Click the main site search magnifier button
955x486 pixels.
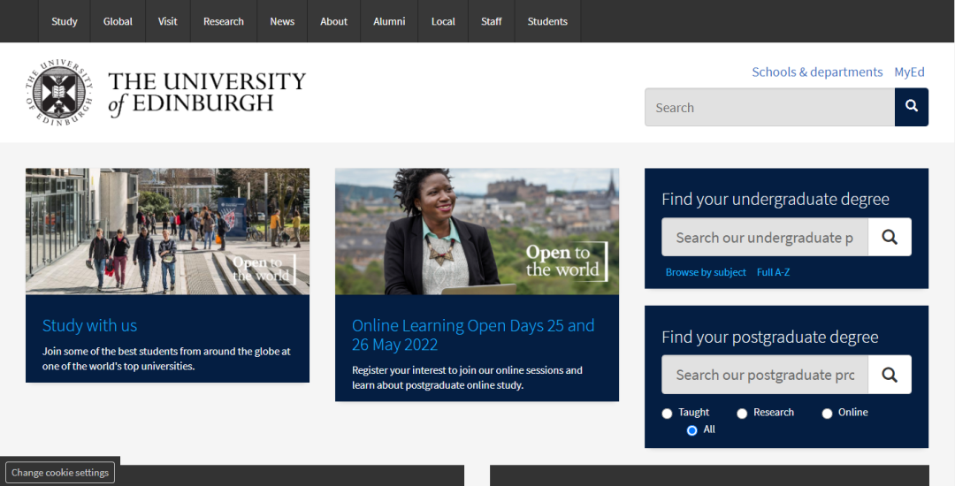point(911,107)
